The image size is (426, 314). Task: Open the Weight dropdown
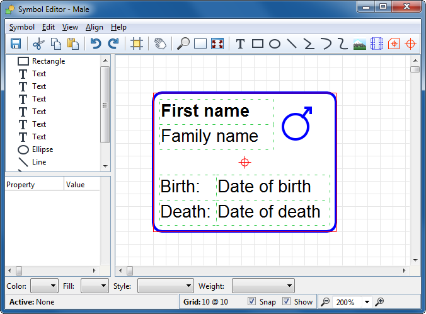(263, 286)
